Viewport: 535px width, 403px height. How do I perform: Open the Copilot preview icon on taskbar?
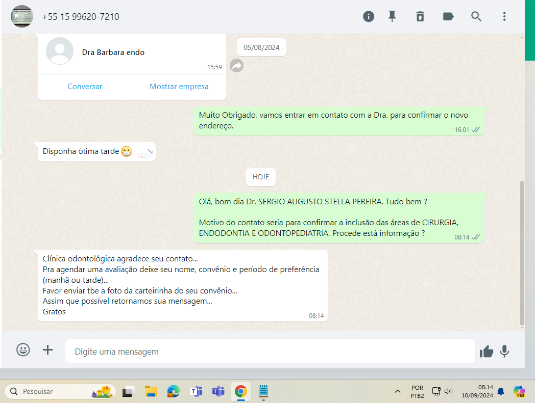519,391
